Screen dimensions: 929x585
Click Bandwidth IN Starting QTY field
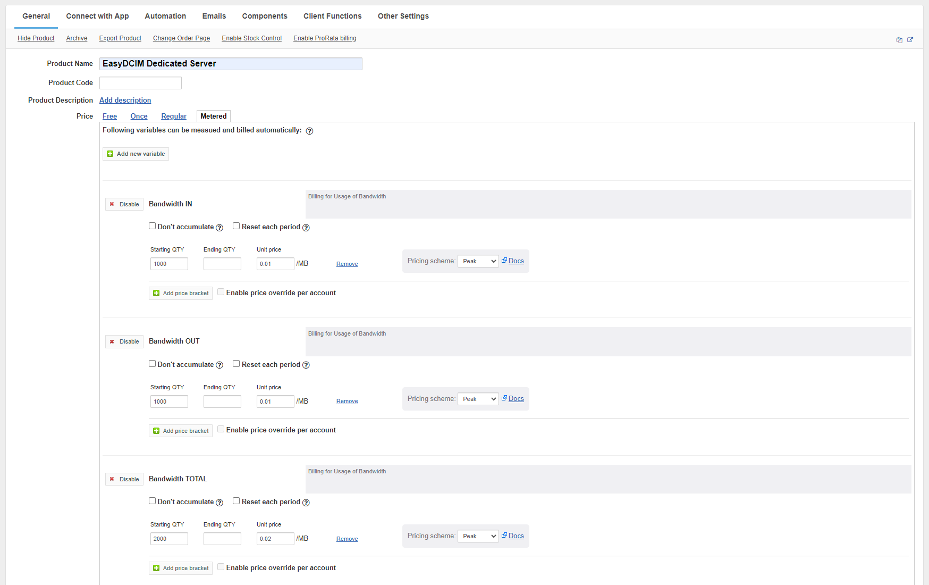click(x=169, y=264)
